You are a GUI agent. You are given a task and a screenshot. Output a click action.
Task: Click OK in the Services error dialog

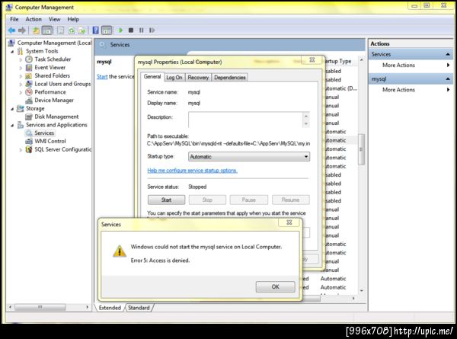point(276,286)
